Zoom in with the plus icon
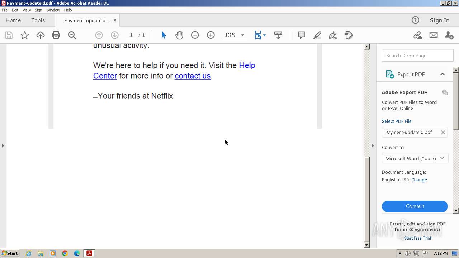Image resolution: width=459 pixels, height=258 pixels. (211, 35)
